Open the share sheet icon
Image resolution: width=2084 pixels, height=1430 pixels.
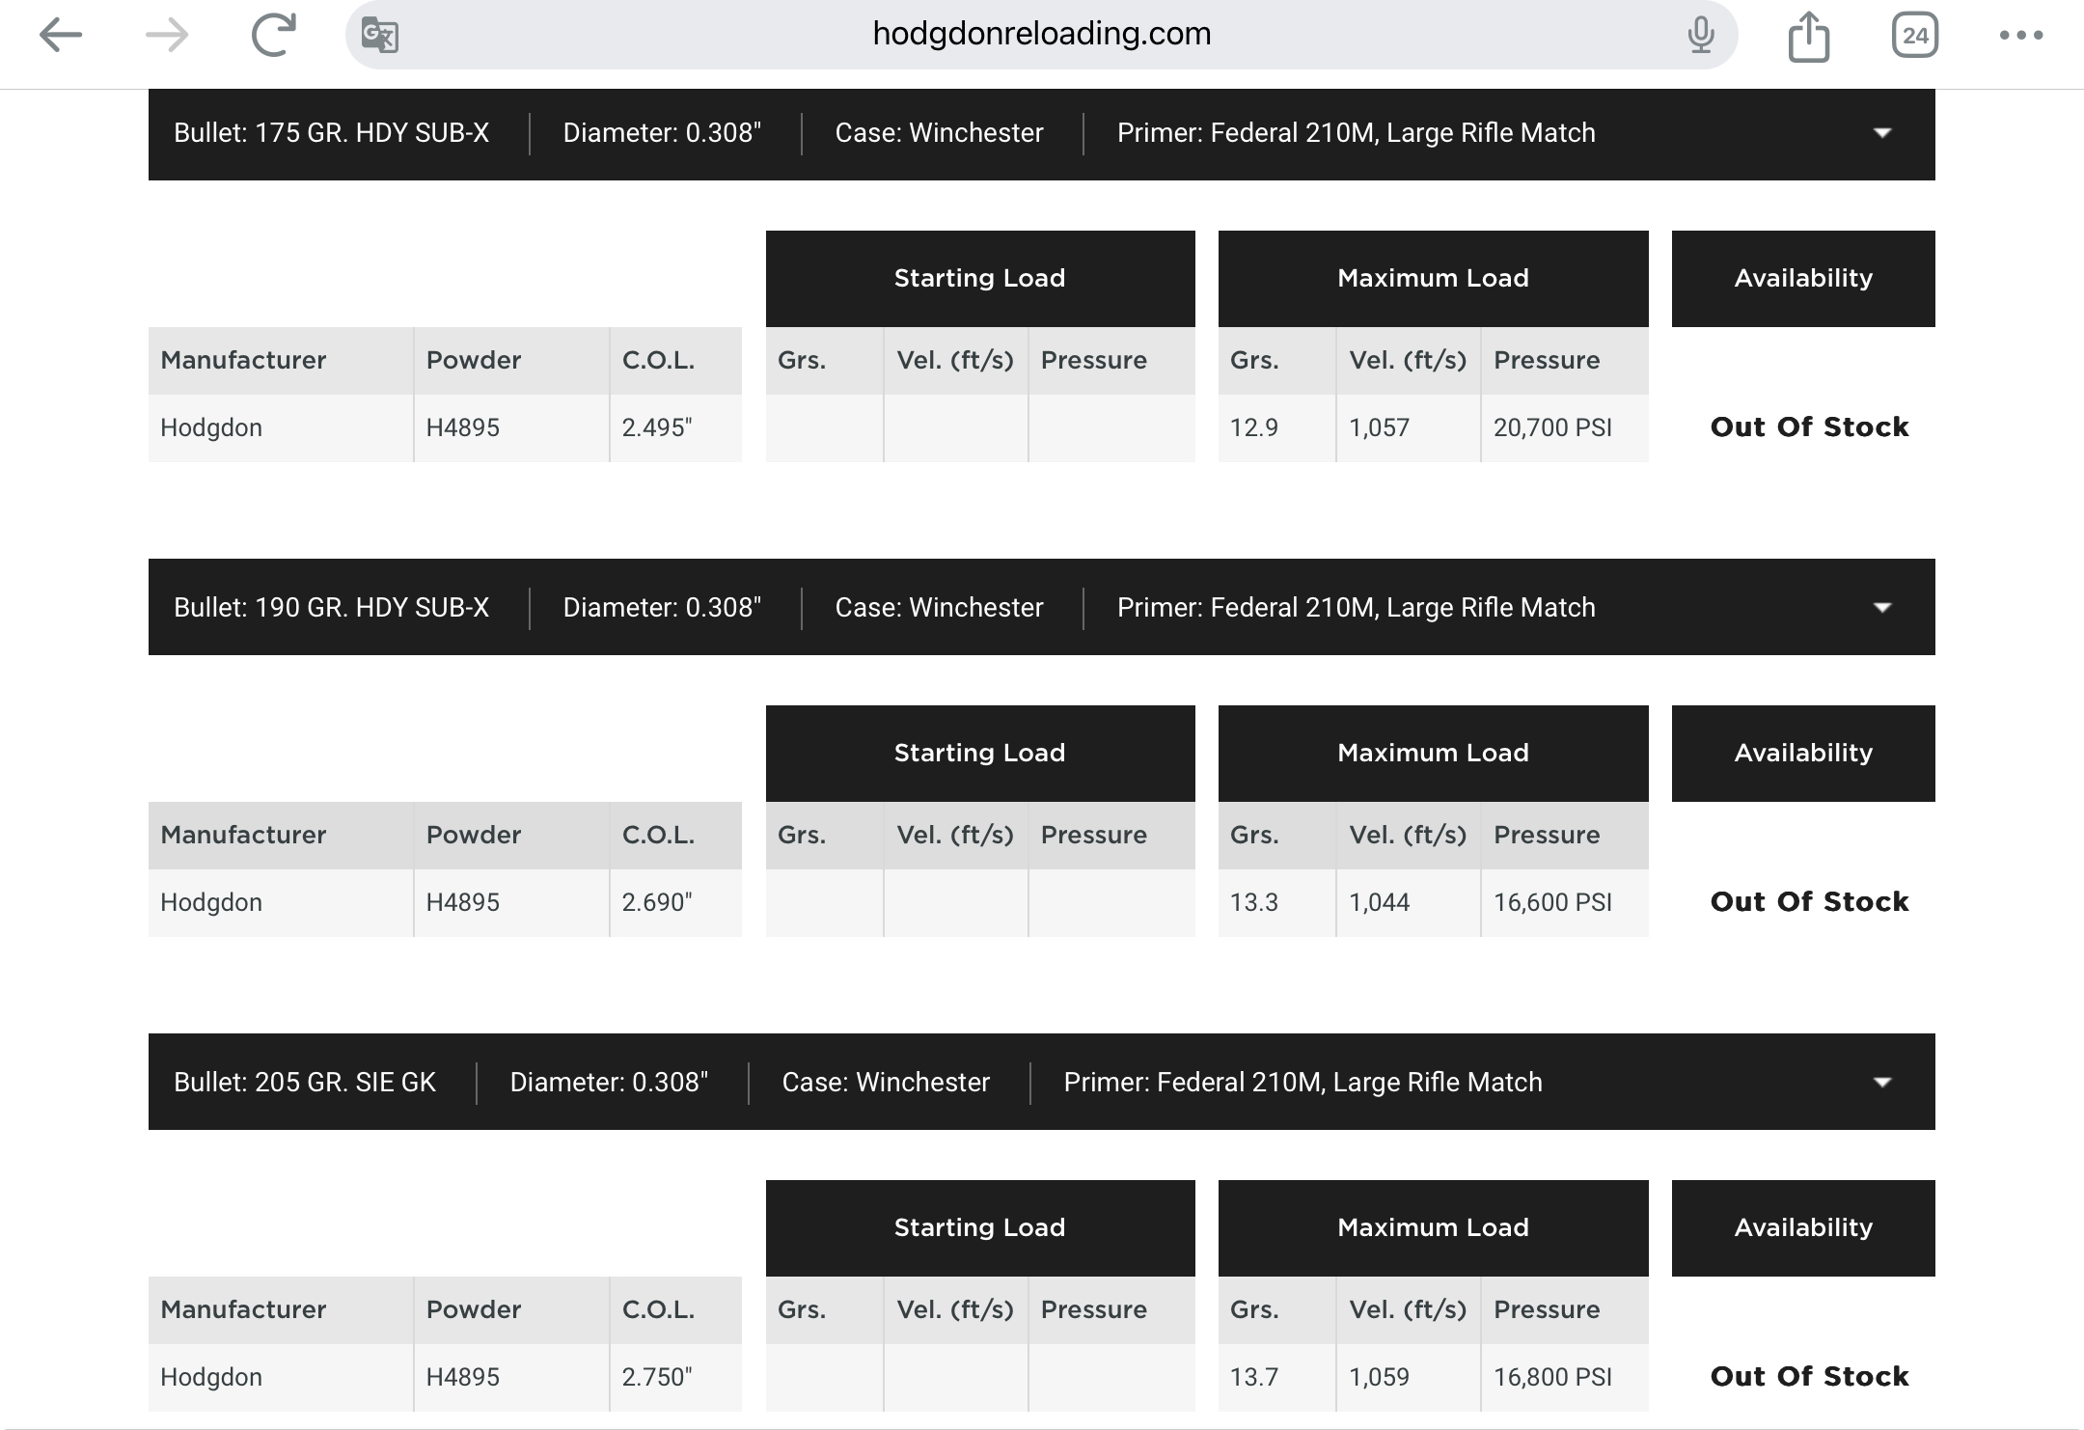coord(1808,38)
